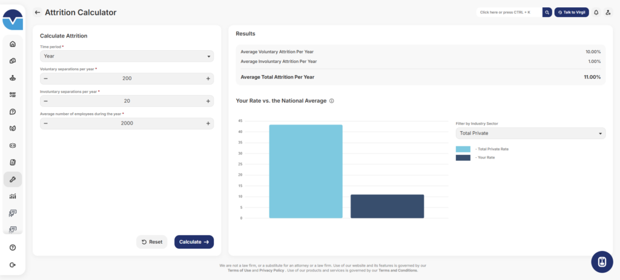
Task: Go to the Home icon in sidebar
Action: pyautogui.click(x=13, y=44)
